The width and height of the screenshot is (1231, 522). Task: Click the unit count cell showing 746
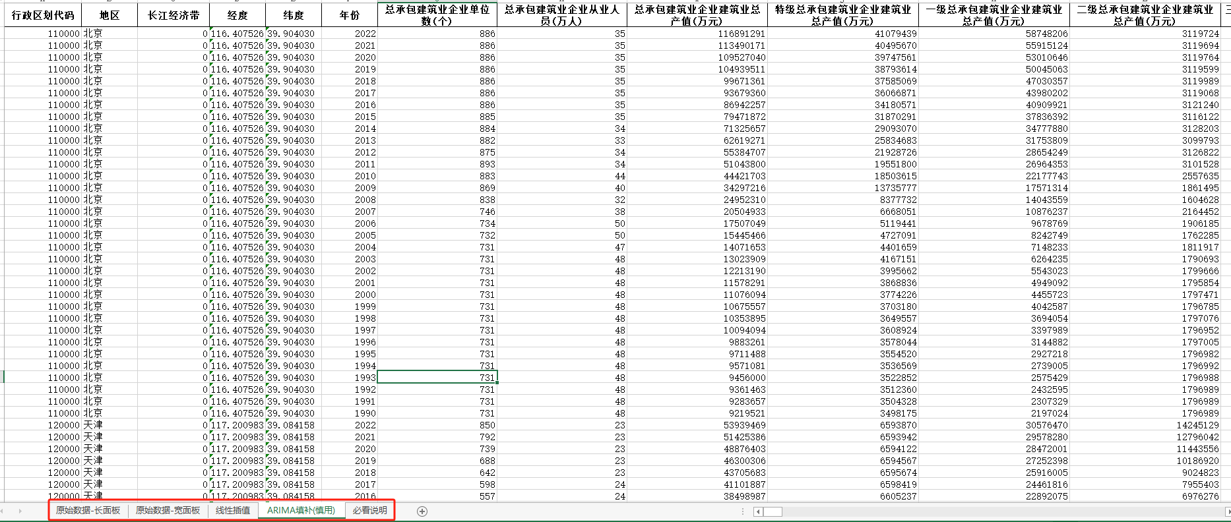[437, 212]
